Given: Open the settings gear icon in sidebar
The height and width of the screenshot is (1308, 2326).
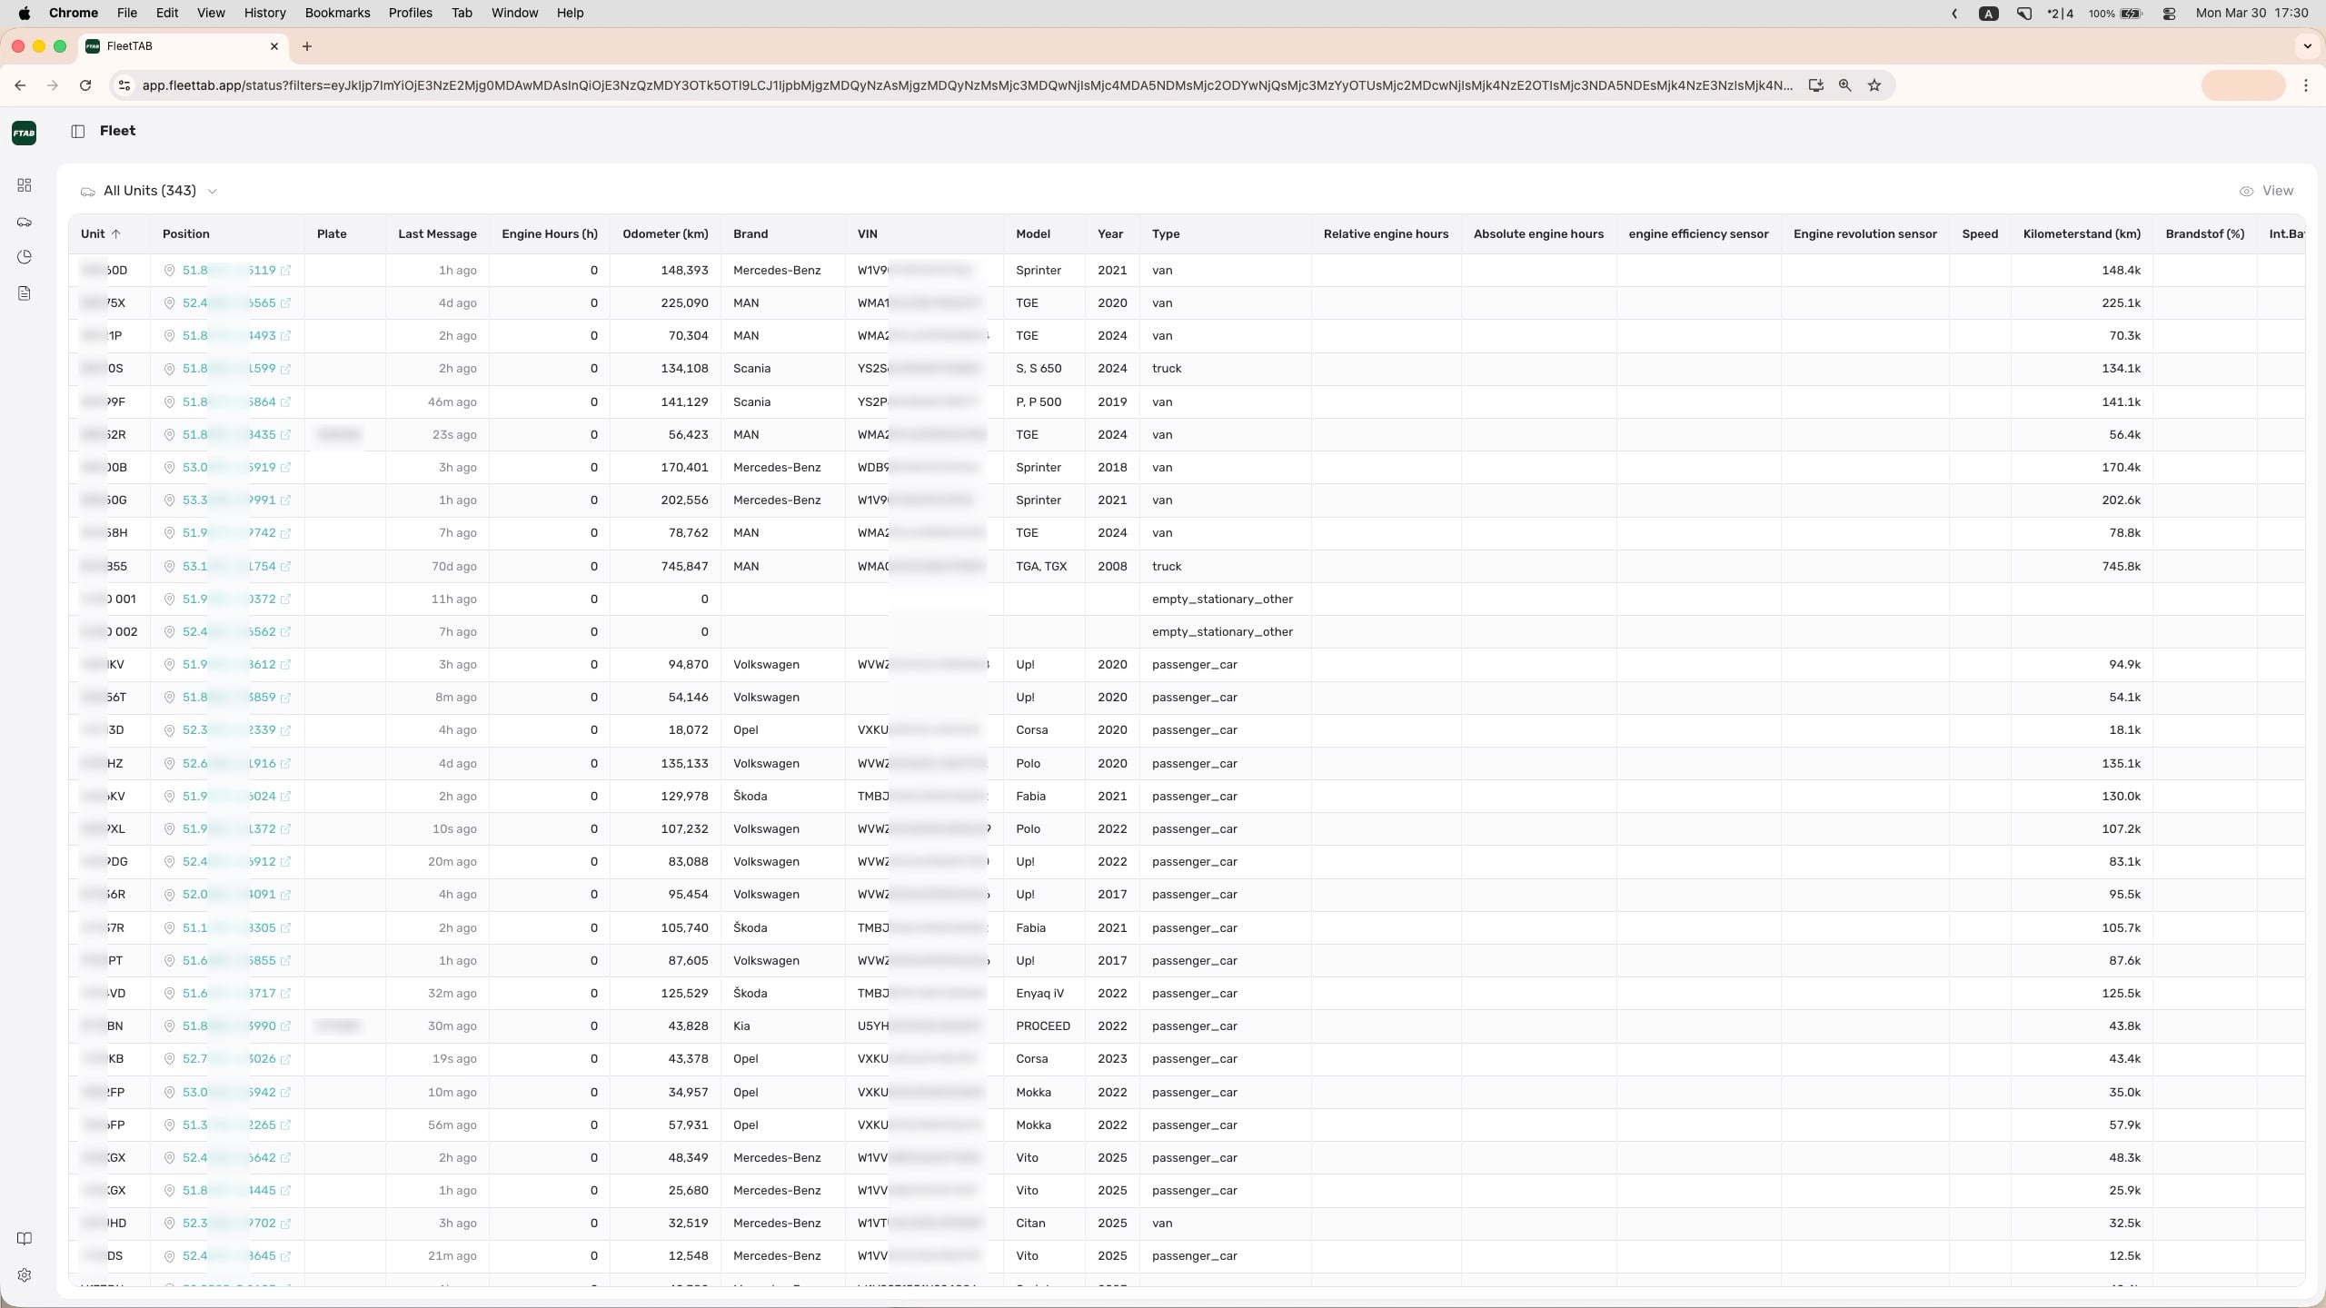Looking at the screenshot, I should [25, 1275].
